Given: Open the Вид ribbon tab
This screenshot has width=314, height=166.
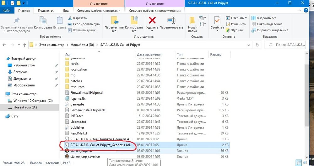Looking at the screenshot, I should [66, 10].
